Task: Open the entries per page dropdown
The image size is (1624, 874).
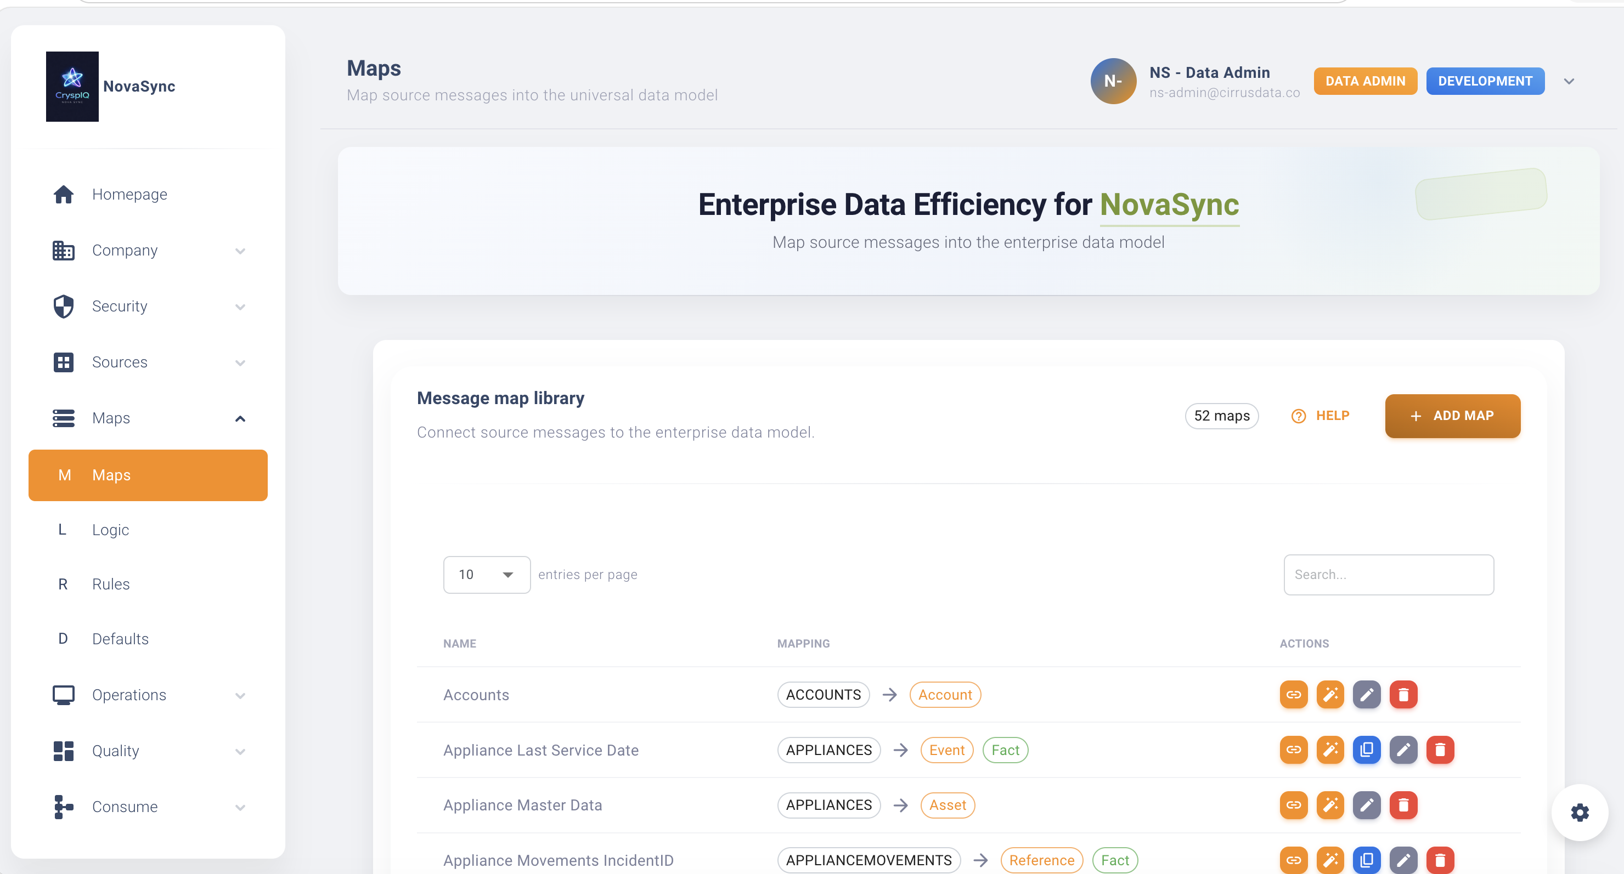Action: [487, 575]
